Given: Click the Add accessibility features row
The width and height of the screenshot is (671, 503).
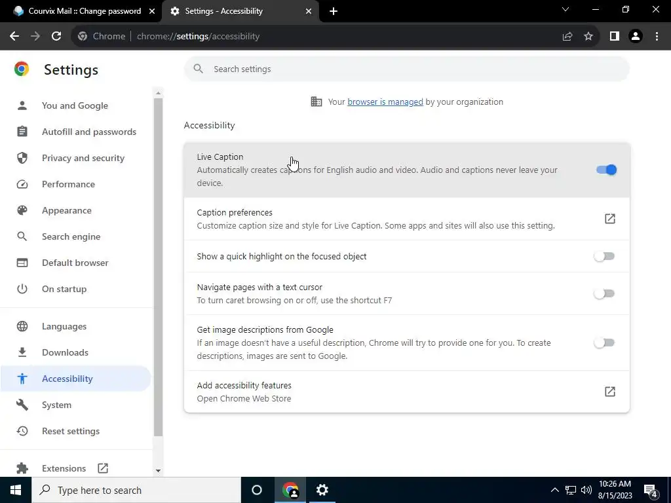Looking at the screenshot, I should pos(406,392).
